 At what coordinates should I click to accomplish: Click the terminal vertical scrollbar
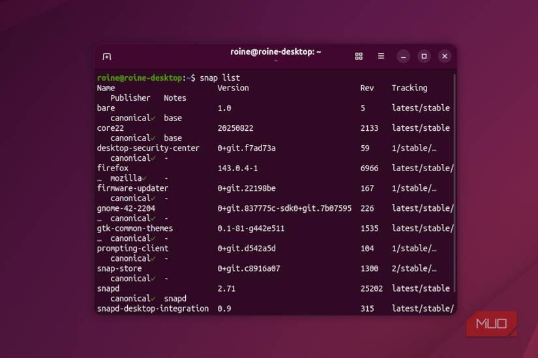[455, 184]
